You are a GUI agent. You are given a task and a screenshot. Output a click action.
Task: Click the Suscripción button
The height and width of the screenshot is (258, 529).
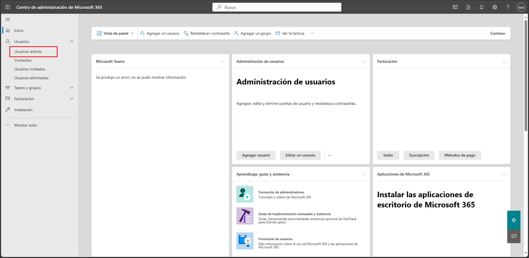[419, 155]
